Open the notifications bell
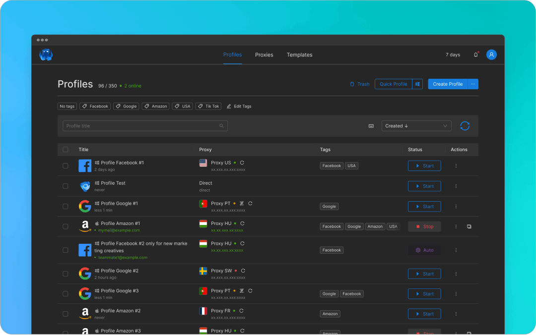Viewport: 536px width, 335px height. click(x=475, y=55)
